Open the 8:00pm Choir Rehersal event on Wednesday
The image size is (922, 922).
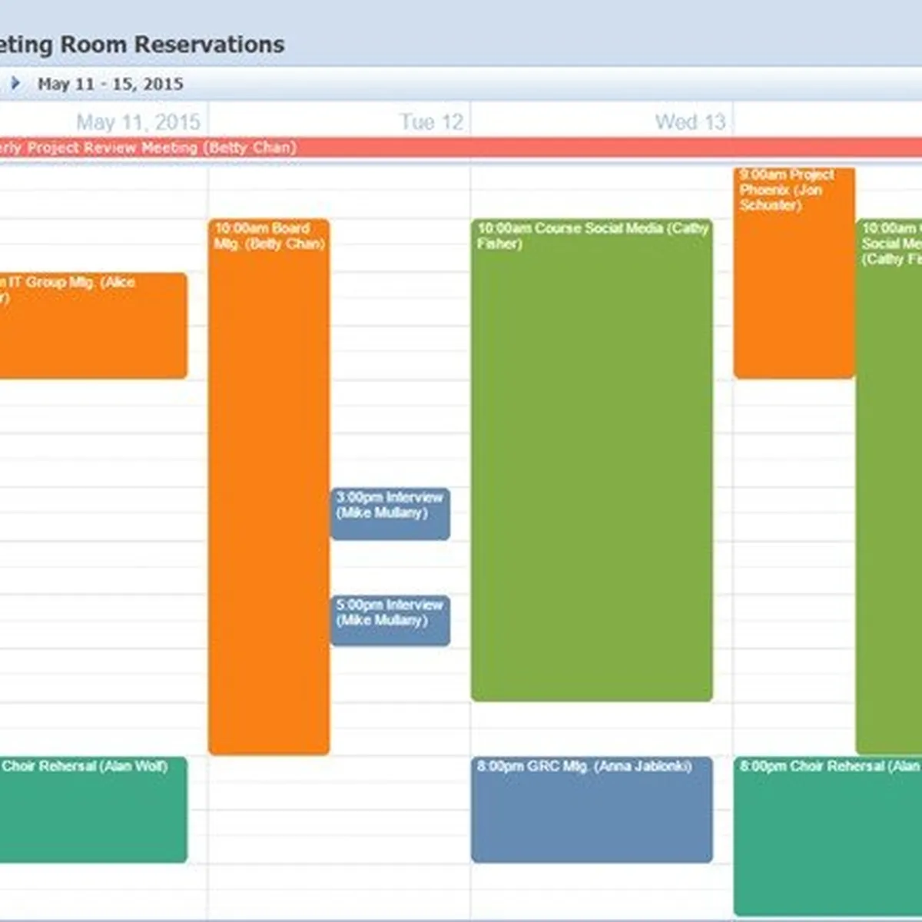click(x=827, y=836)
